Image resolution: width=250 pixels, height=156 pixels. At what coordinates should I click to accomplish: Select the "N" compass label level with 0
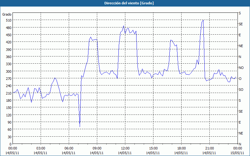point(240,144)
